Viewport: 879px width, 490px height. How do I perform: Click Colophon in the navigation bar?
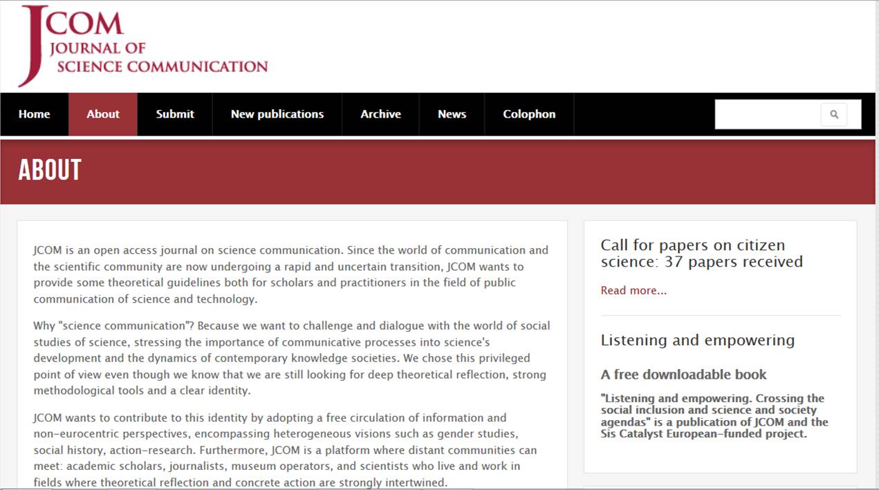click(x=529, y=115)
